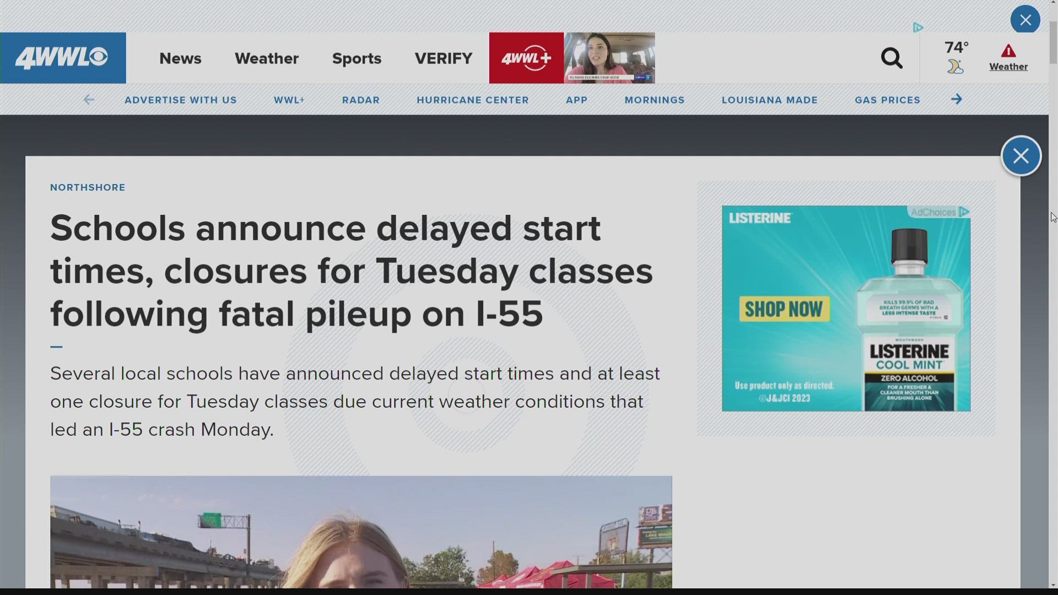Click the RADAR navigation link
This screenshot has width=1058, height=595.
click(x=361, y=100)
